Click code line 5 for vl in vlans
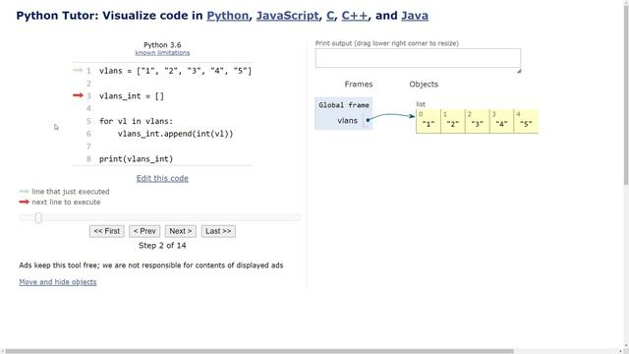 pos(136,121)
